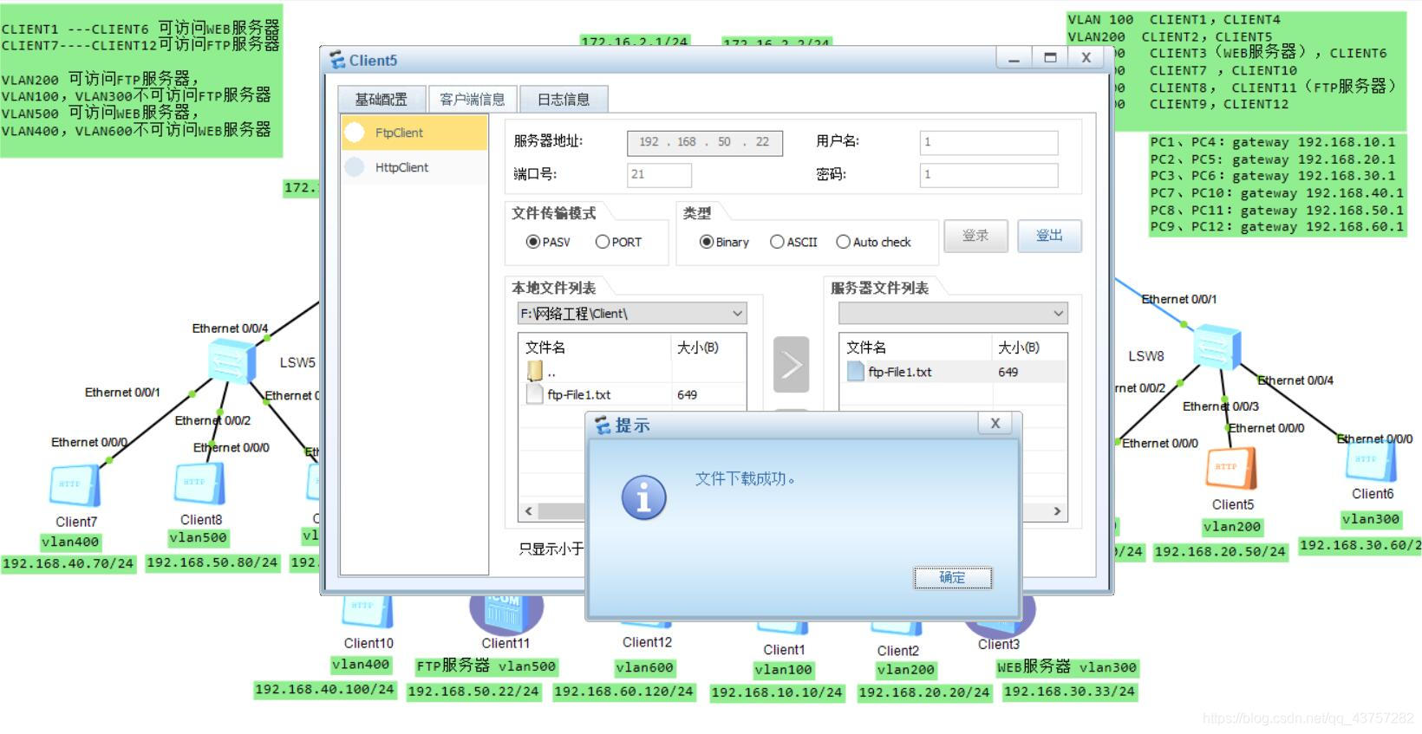
Task: Select PORT transfer mode
Action: pos(619,242)
